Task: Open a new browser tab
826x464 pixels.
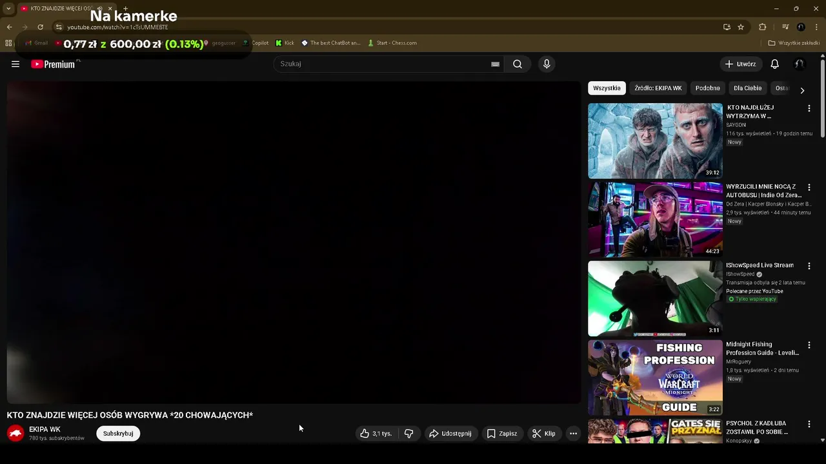Action: coord(125,8)
